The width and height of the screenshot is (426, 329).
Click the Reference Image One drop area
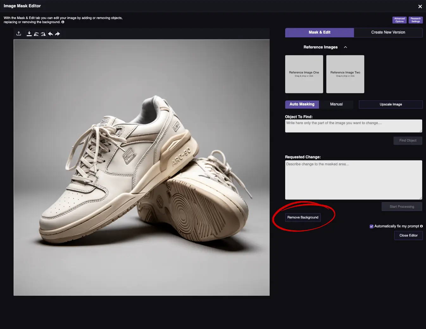(304, 74)
